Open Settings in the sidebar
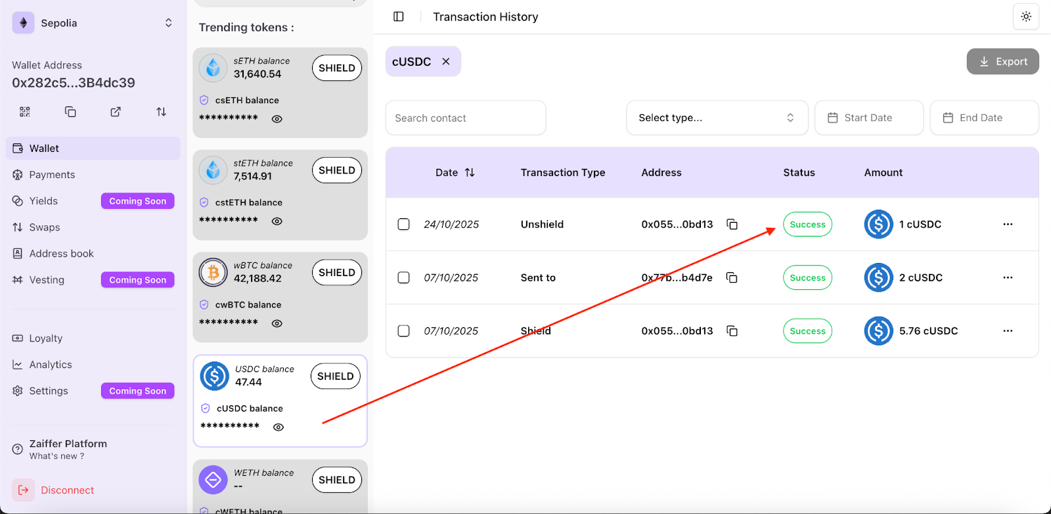 click(x=49, y=391)
